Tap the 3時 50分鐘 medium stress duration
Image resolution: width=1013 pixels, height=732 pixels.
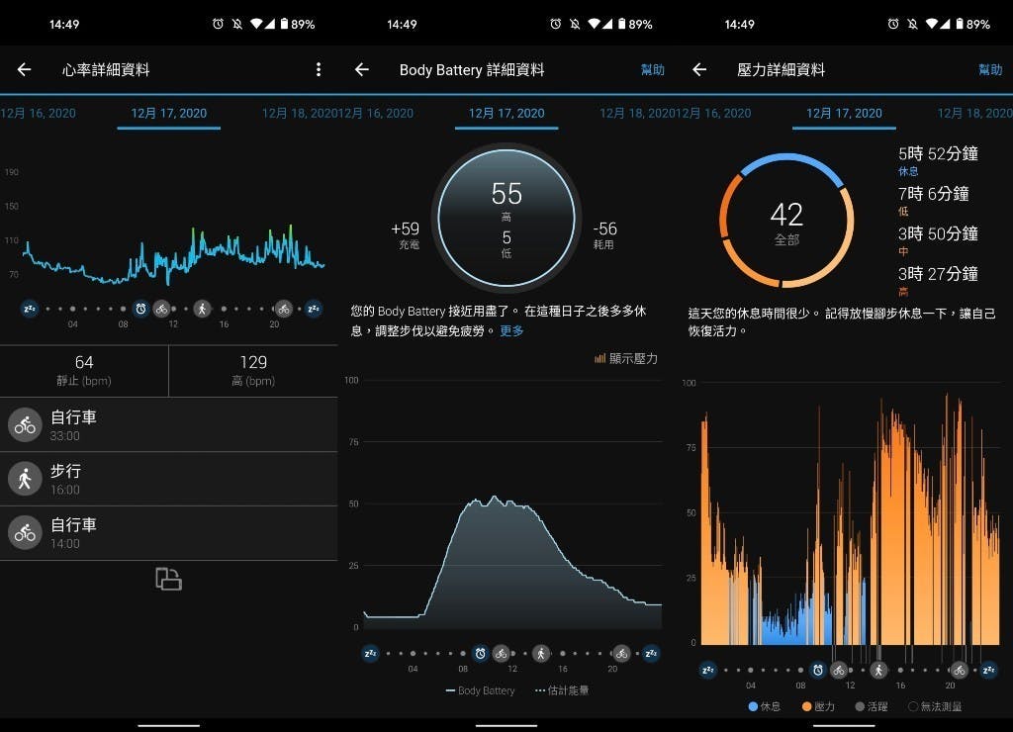tap(938, 233)
